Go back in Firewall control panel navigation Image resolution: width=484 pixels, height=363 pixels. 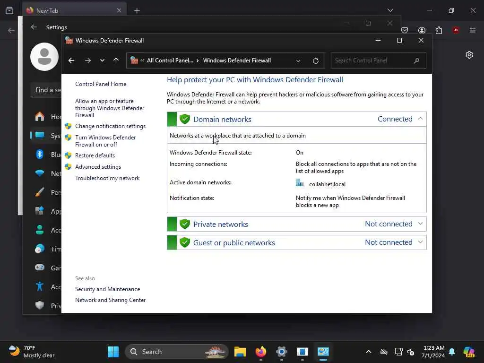[x=71, y=60]
